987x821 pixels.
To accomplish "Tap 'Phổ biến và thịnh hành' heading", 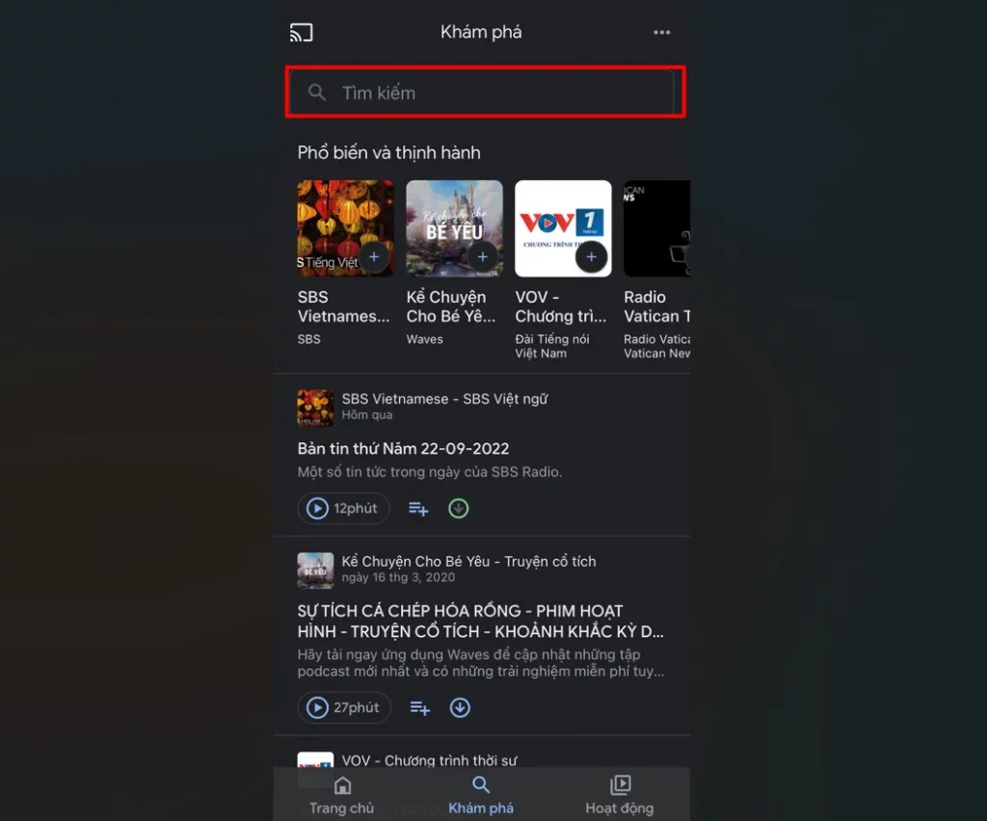I will [x=389, y=153].
